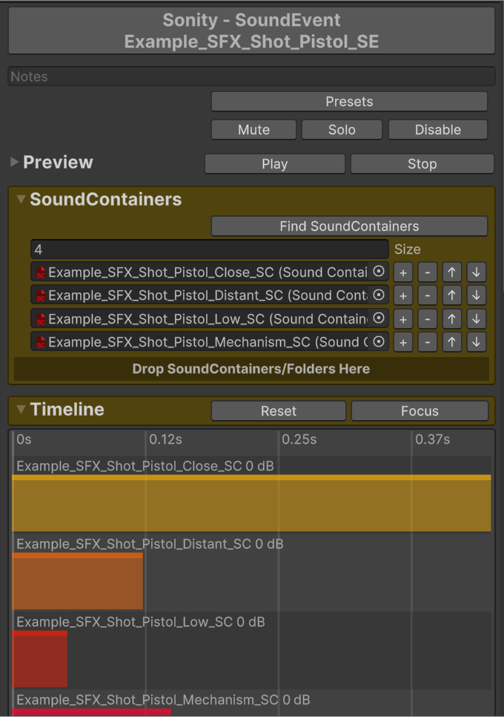
Task: Click Find SoundContainers button
Action: pos(349,226)
